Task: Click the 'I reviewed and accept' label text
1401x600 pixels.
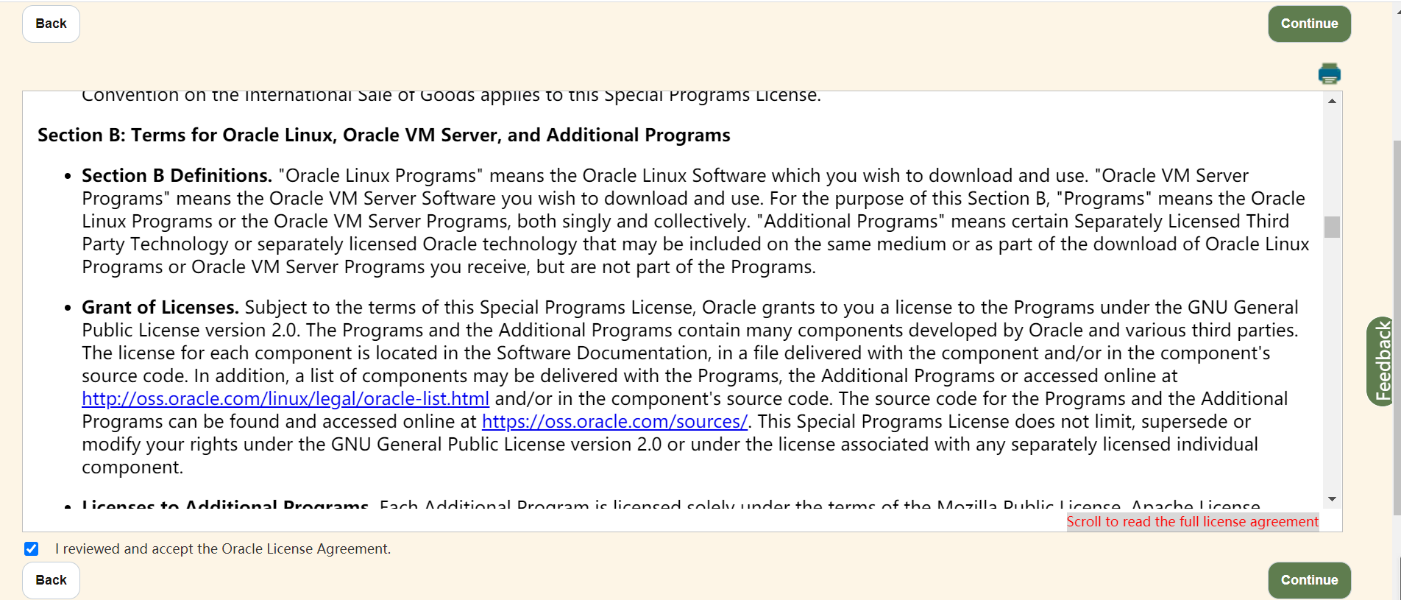Action: (223, 549)
